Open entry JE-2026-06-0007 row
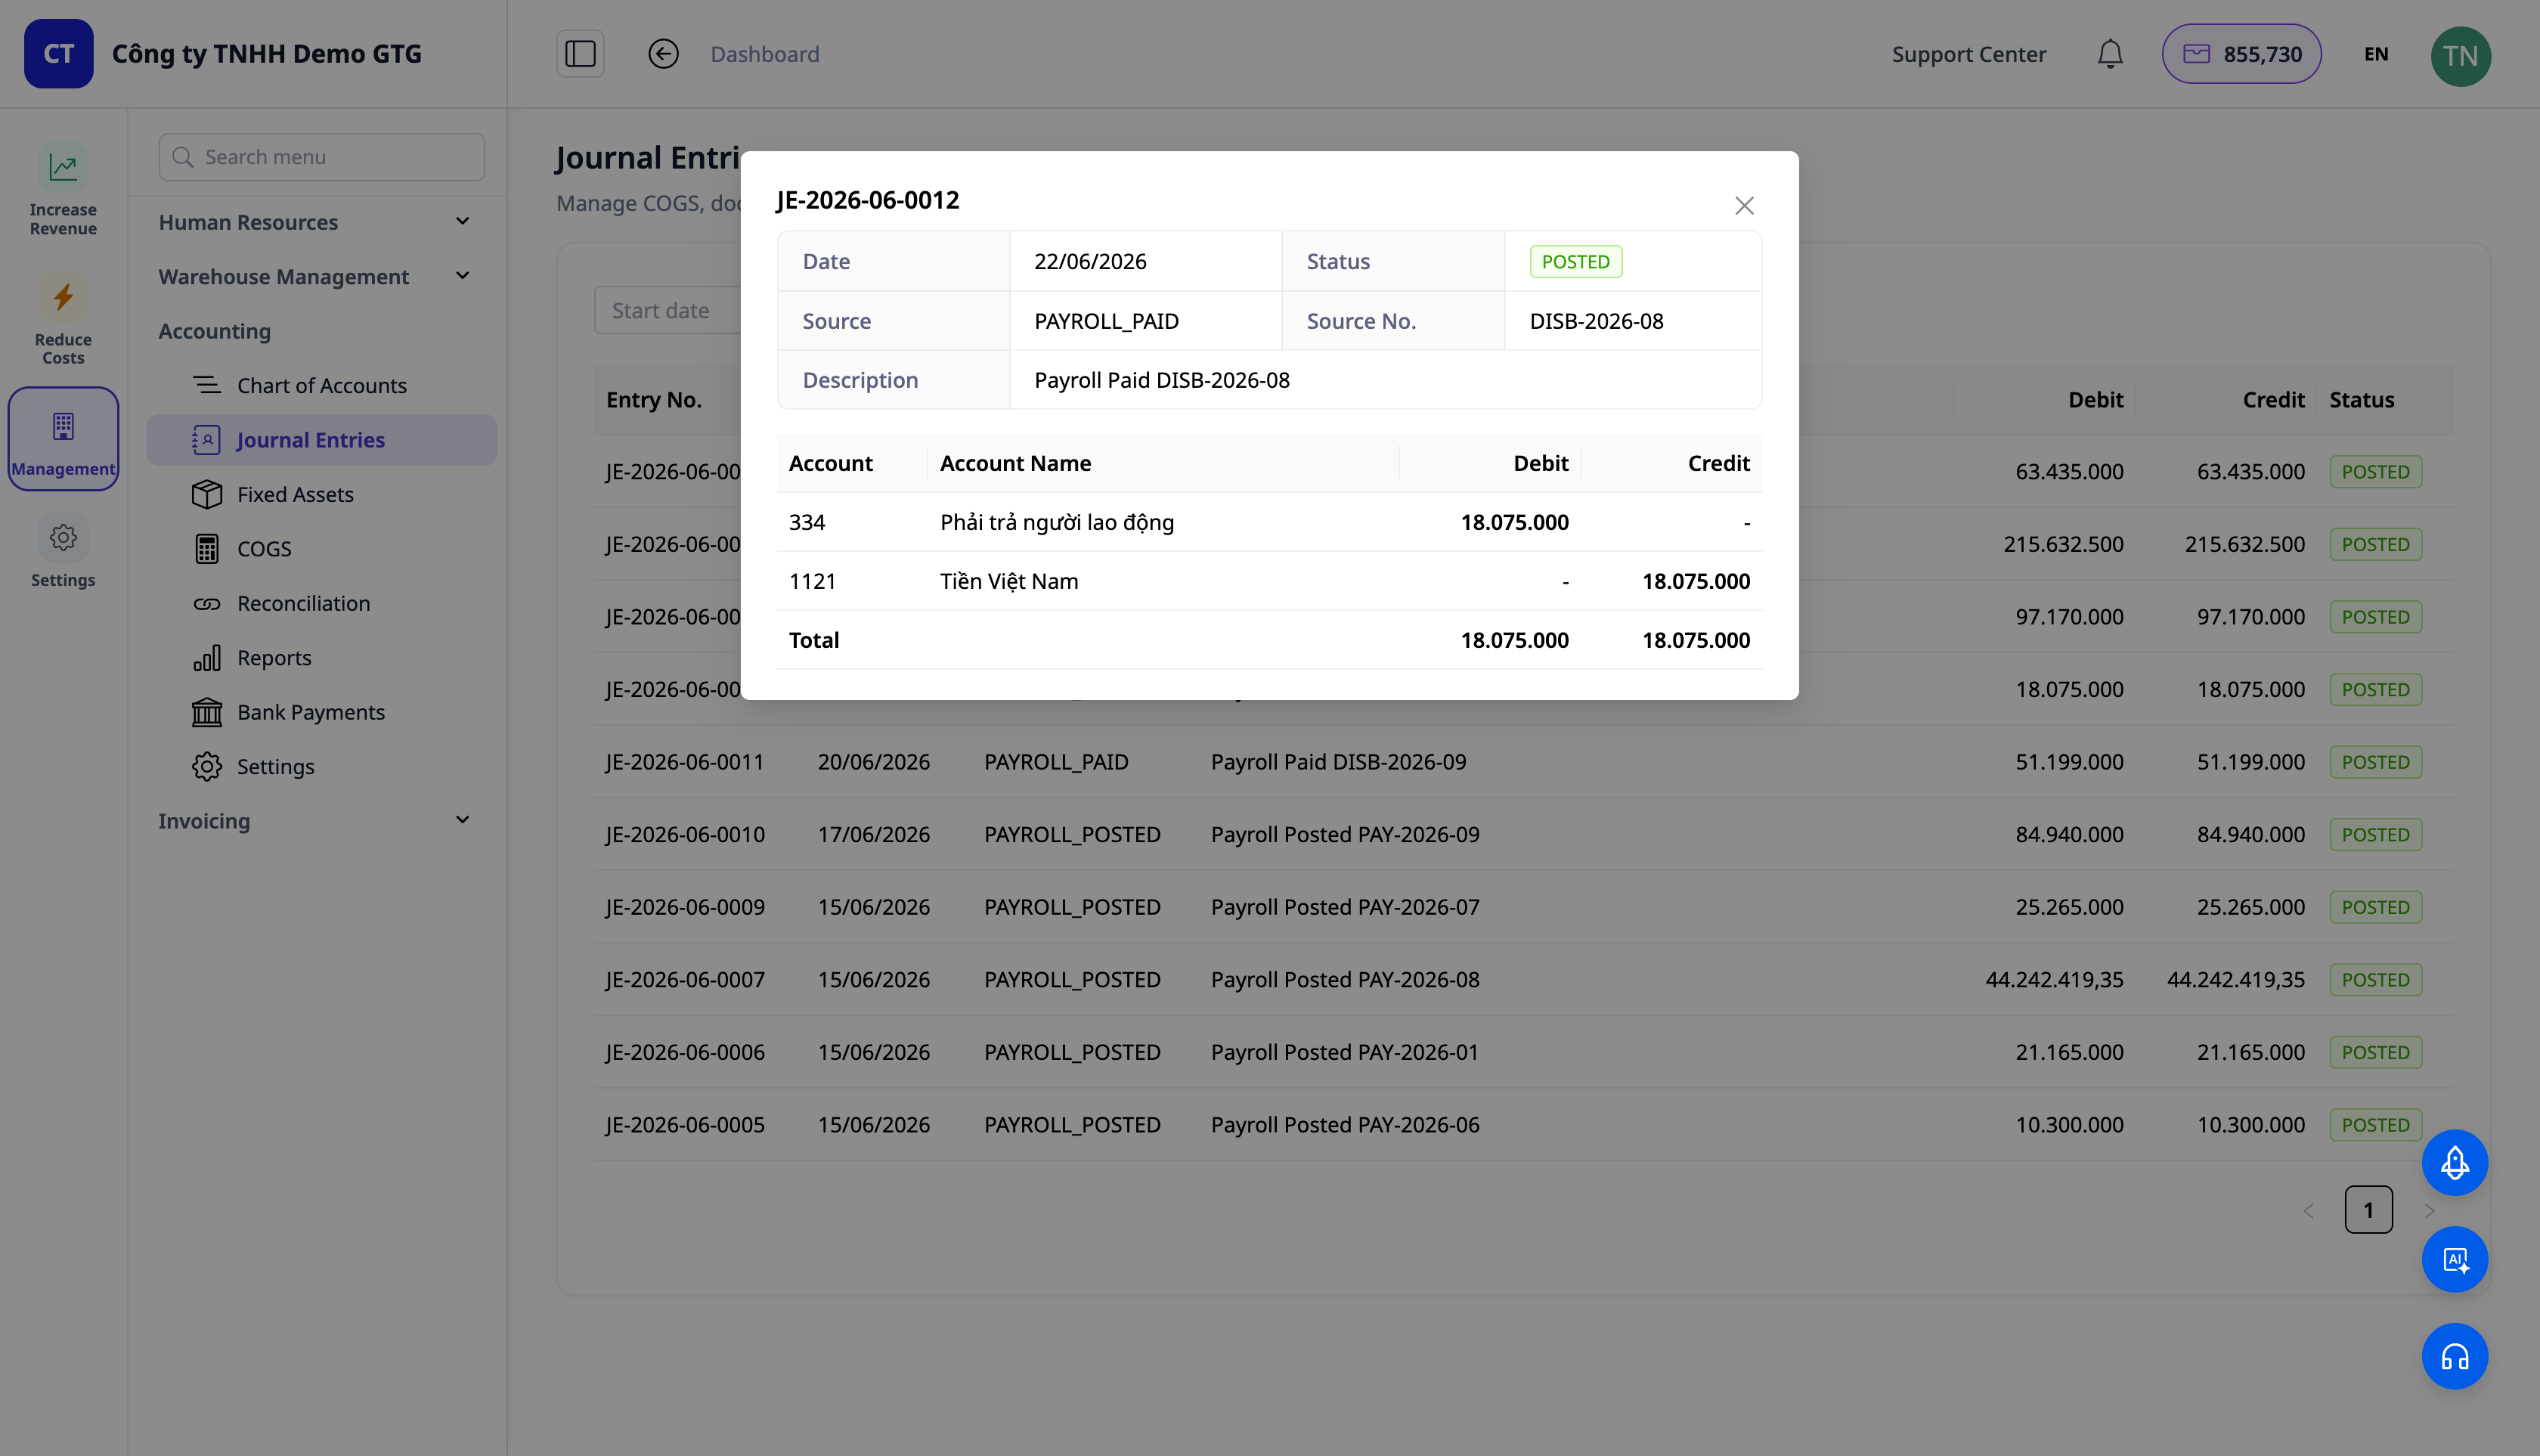The width and height of the screenshot is (2540, 1456). pos(1523,980)
